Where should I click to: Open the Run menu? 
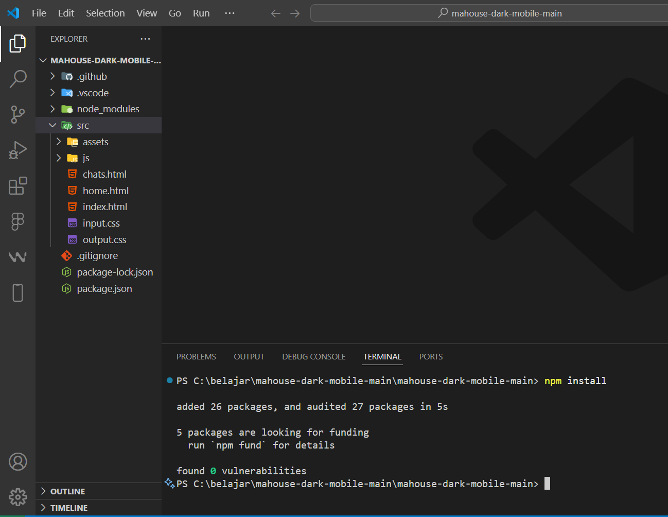click(x=201, y=13)
